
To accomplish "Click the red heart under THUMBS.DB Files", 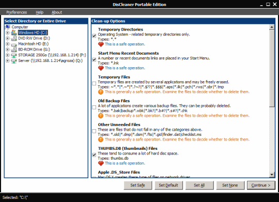I will click(101, 163).
